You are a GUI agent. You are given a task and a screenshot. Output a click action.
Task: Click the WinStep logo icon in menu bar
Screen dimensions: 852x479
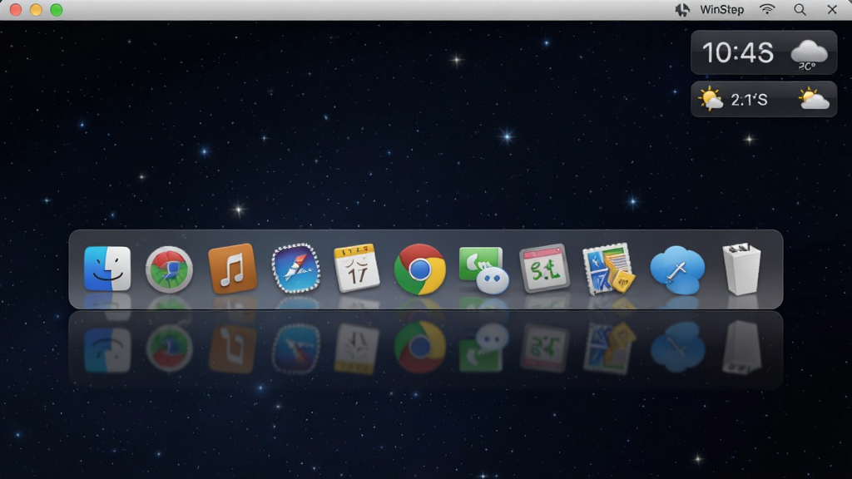[x=682, y=10]
